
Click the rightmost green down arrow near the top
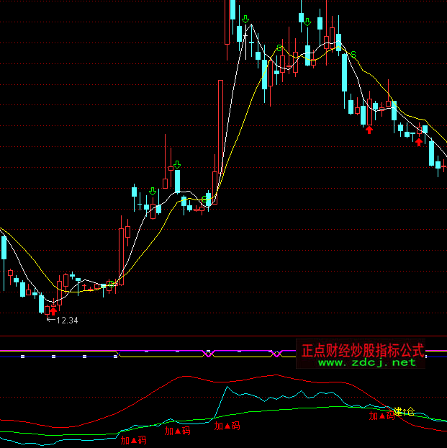pyautogui.click(x=307, y=22)
